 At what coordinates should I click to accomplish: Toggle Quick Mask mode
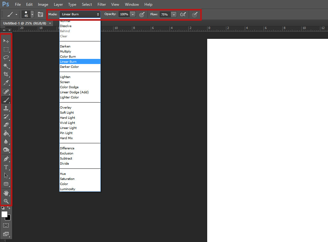6,225
